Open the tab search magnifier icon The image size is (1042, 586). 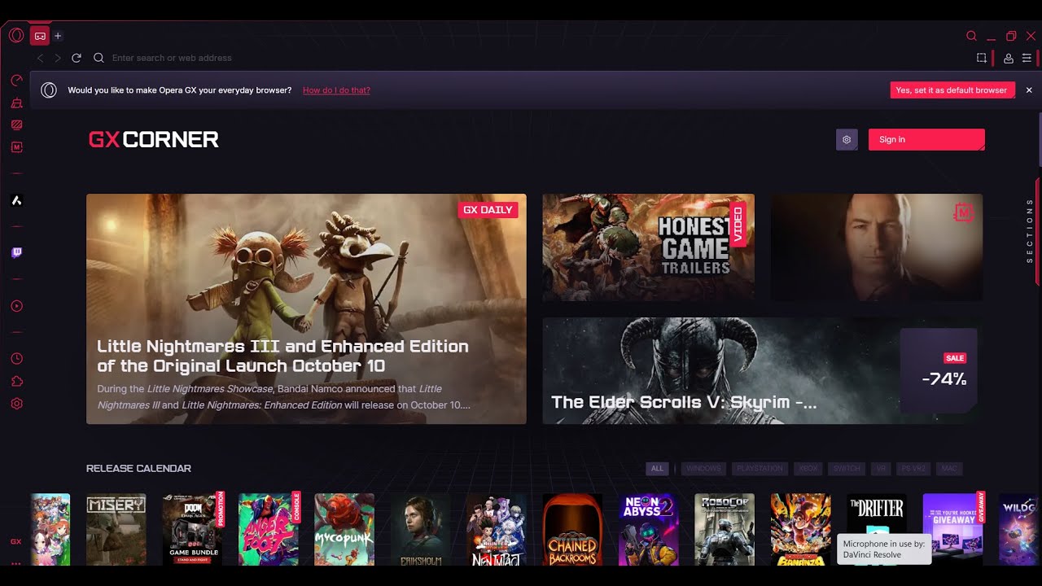(971, 36)
